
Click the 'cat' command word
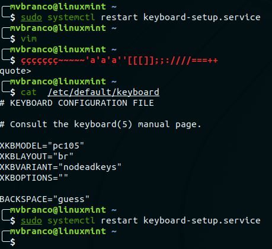(x=29, y=92)
